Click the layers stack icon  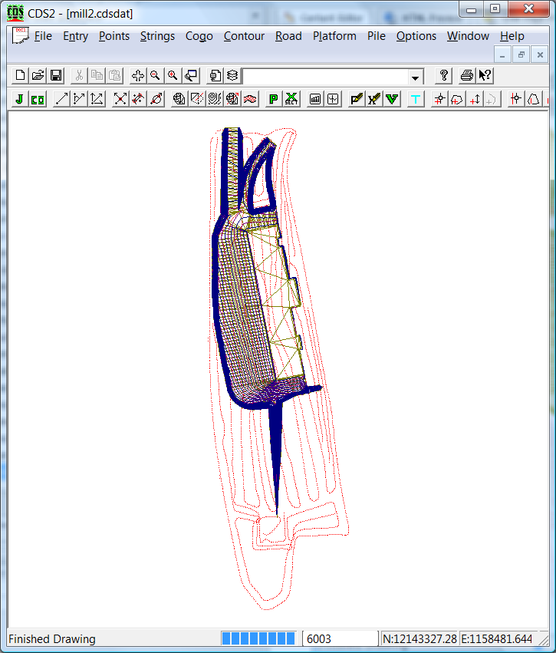pos(232,75)
